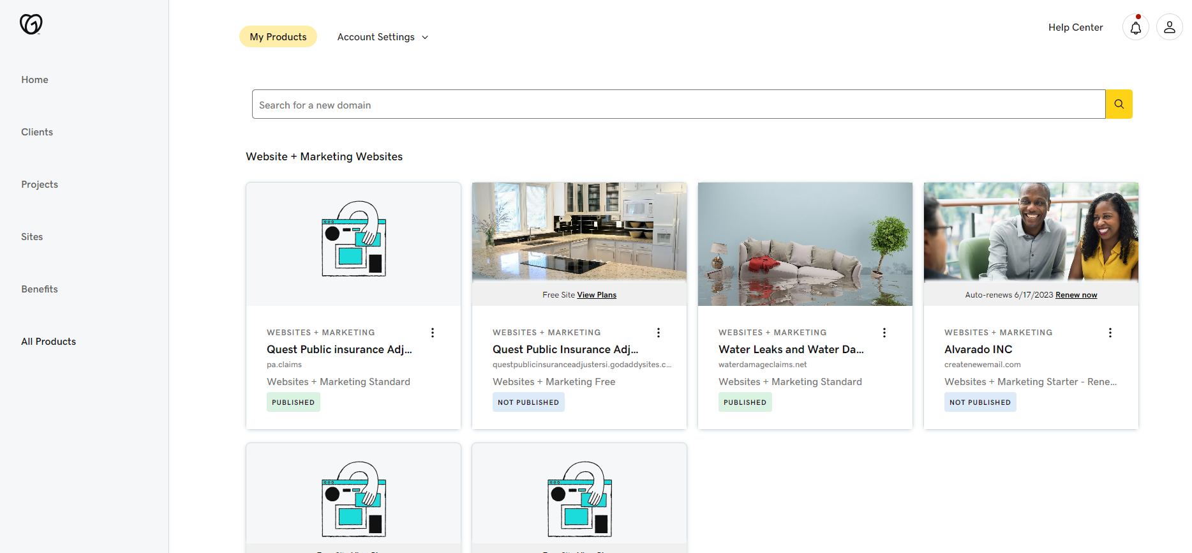Go to Home in the sidebar

pos(34,80)
